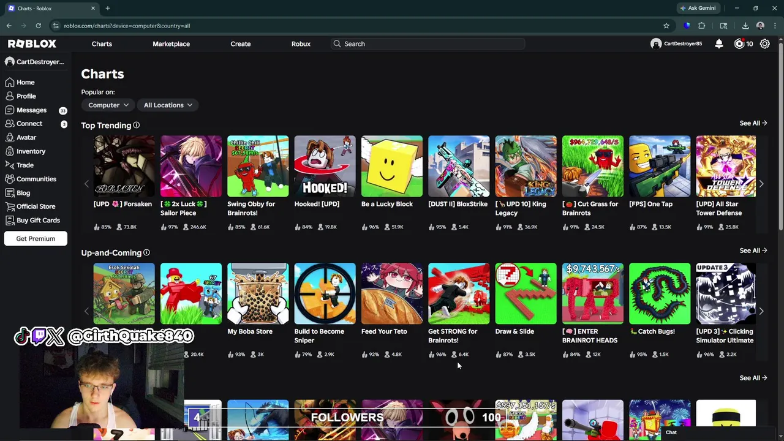The height and width of the screenshot is (441, 784).
Task: Open Forsaken game thumbnail
Action: point(124,166)
